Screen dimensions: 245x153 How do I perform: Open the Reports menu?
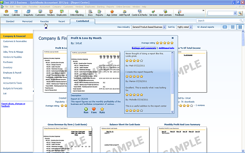coord(110,7)
